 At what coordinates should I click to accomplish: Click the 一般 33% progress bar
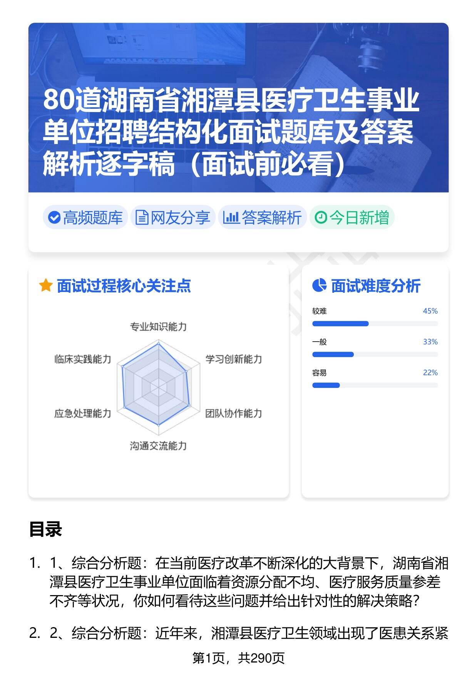pyautogui.click(x=375, y=354)
